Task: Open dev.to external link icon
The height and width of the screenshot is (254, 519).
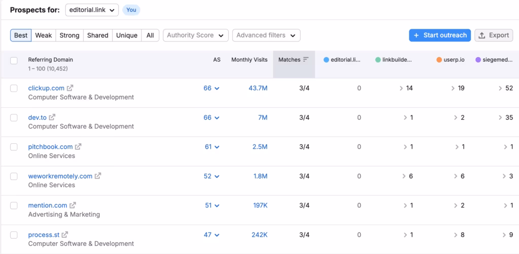Action: click(52, 117)
